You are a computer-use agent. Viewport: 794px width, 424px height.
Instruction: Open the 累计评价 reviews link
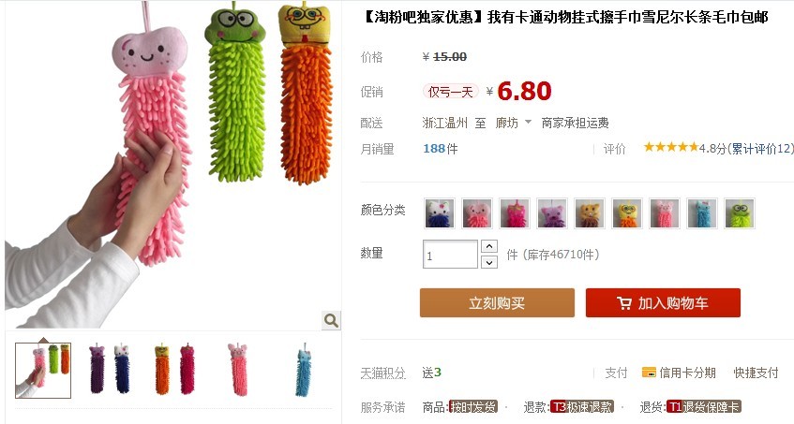[x=760, y=149]
